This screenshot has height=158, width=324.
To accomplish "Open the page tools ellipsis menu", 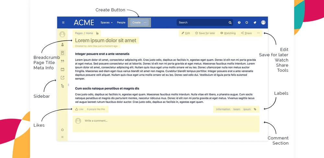I will click(258, 33).
